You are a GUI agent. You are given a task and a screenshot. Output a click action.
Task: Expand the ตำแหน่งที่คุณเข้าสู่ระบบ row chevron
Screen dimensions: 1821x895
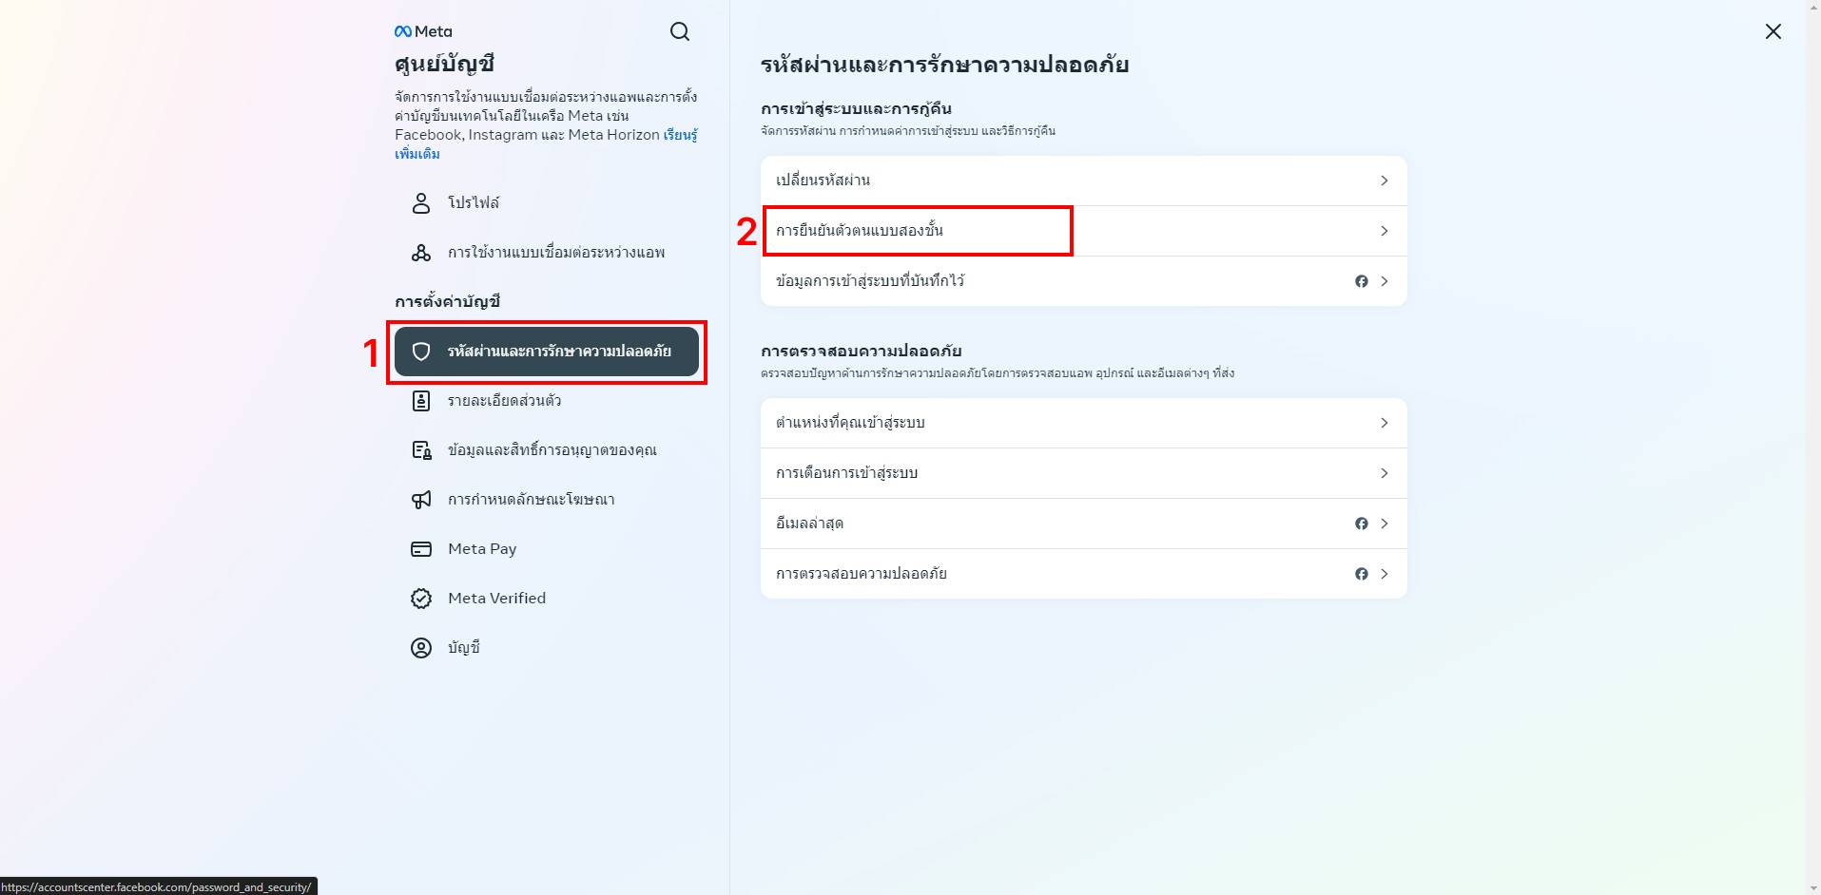click(x=1385, y=423)
